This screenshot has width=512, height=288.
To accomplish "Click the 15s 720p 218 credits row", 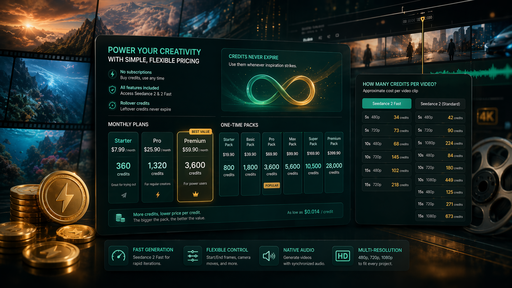I will coord(387,185).
